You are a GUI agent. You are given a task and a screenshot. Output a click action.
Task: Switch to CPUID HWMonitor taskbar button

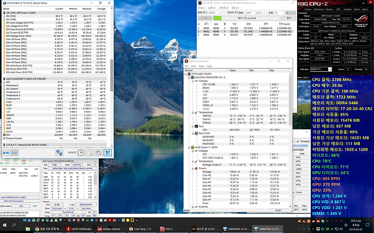coord(79,229)
